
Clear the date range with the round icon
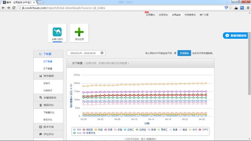point(102,53)
